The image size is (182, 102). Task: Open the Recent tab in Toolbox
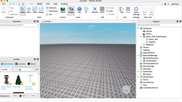[32, 64]
